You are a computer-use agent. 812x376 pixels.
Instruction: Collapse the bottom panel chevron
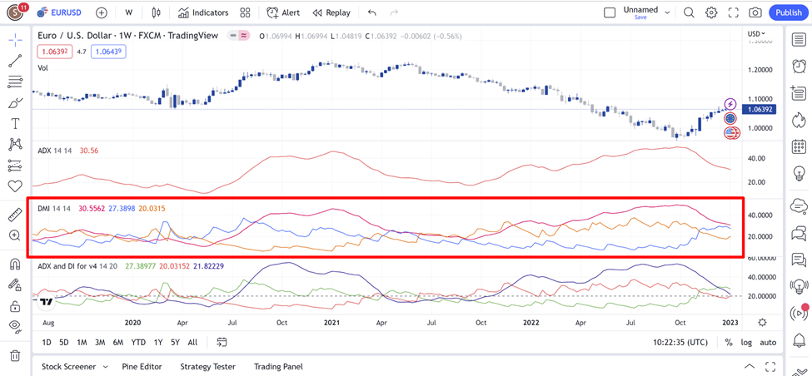[x=750, y=367]
